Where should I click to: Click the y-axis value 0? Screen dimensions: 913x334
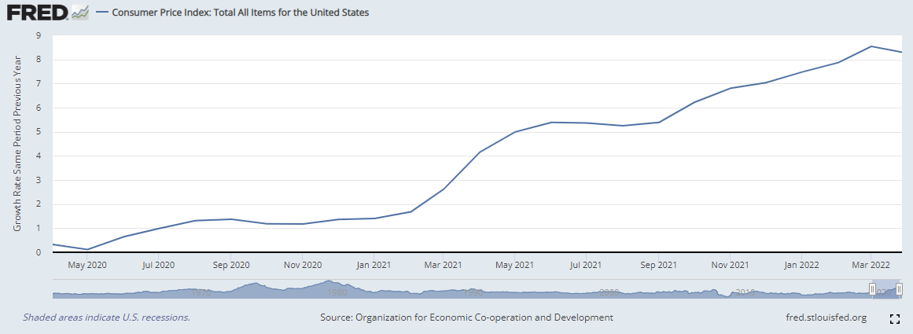(x=39, y=252)
